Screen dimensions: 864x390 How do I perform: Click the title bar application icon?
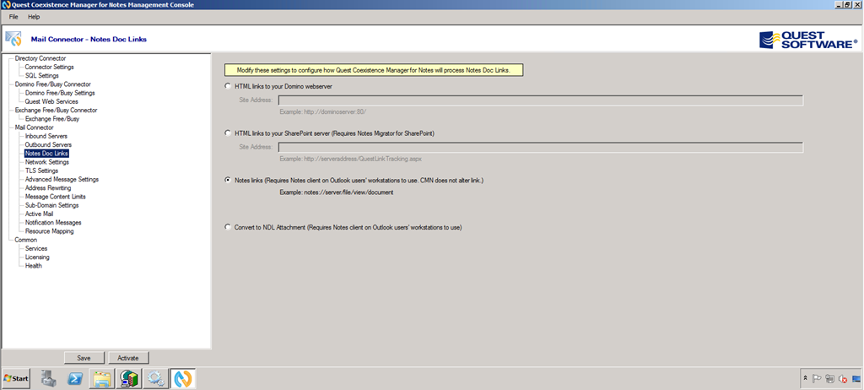click(x=6, y=4)
